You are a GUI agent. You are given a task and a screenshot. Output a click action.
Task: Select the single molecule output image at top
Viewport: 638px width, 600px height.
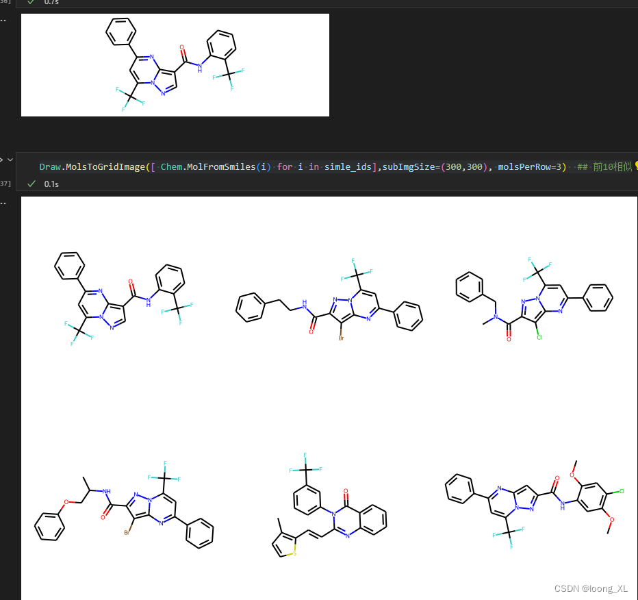pyautogui.click(x=175, y=65)
